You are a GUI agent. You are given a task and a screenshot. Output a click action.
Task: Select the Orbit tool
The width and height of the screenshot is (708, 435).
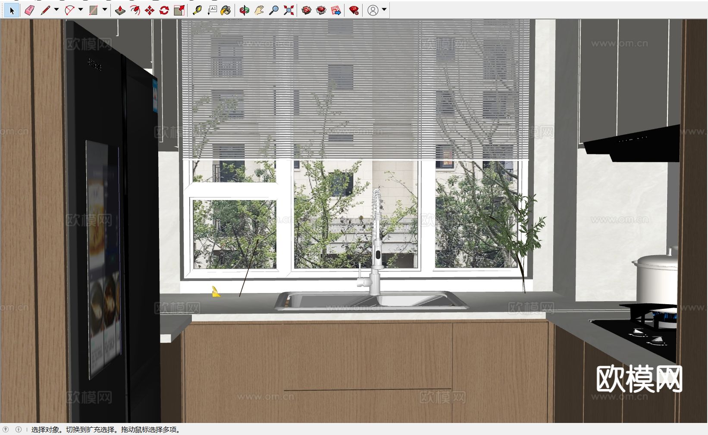tap(244, 10)
